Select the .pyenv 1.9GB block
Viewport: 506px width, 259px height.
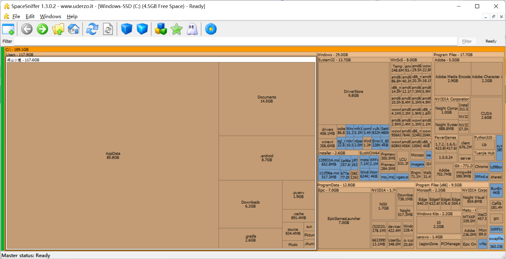(x=298, y=195)
